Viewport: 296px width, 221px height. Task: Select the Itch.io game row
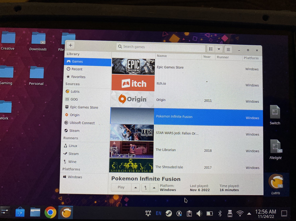tap(187, 84)
